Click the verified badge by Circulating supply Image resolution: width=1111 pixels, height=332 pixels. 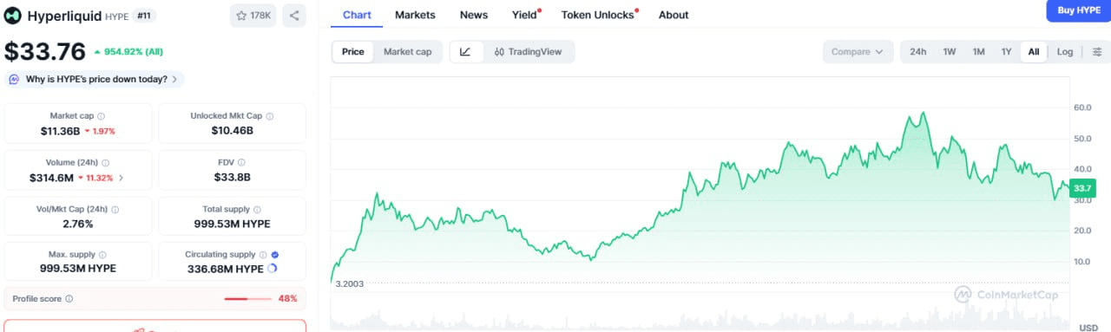pos(275,255)
